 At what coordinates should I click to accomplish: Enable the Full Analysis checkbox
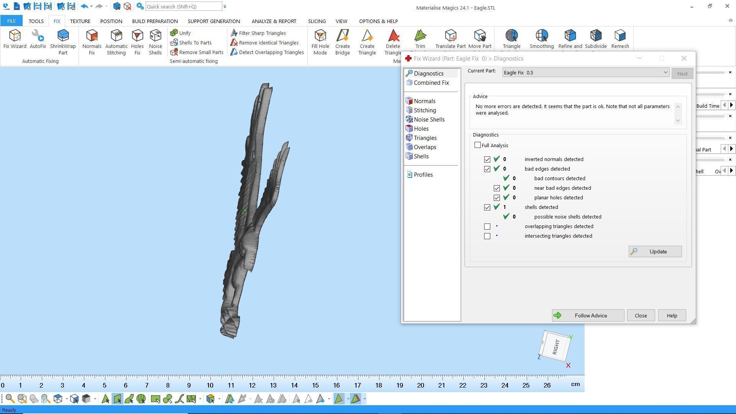(x=478, y=145)
